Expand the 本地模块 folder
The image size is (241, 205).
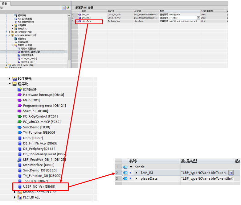pos(13,25)
